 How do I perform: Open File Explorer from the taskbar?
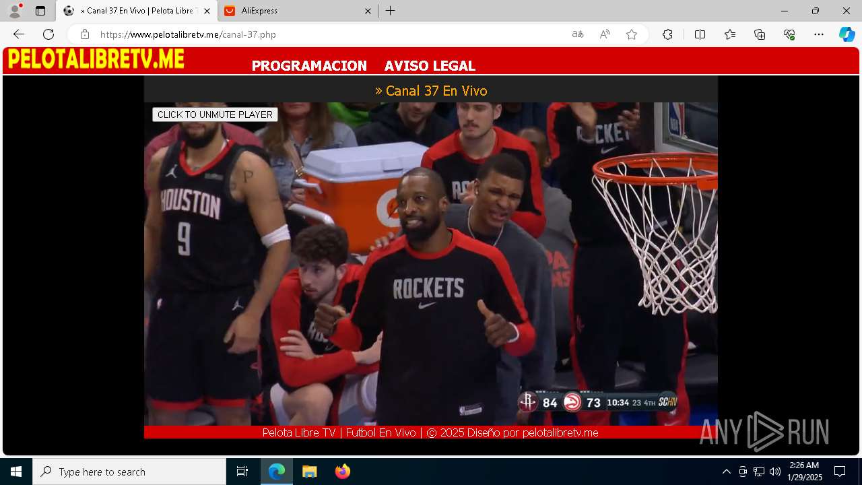click(x=309, y=472)
